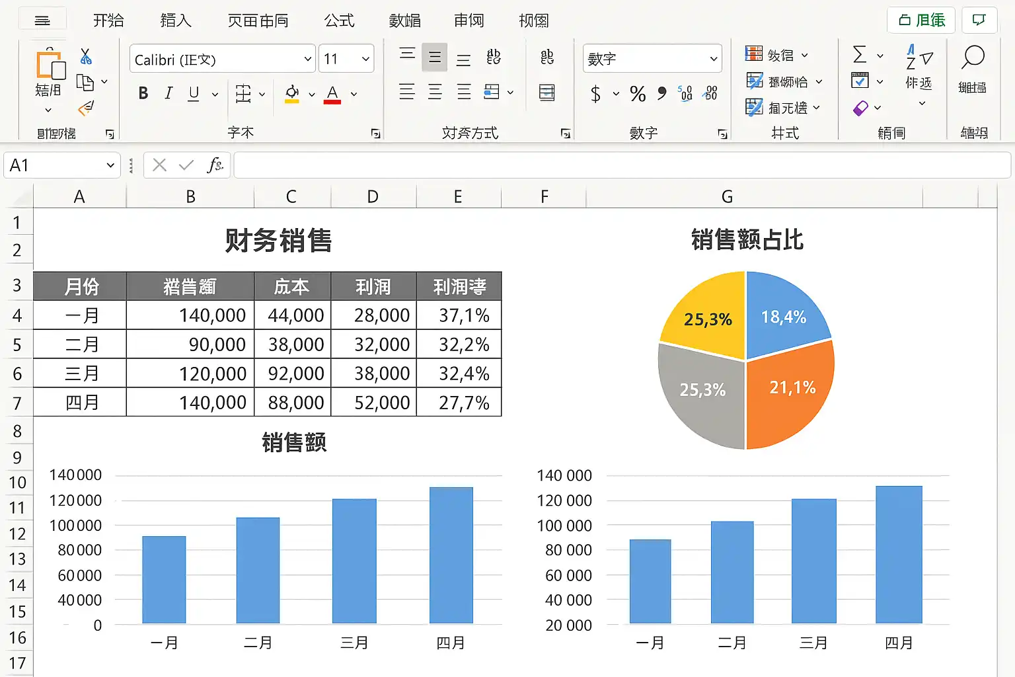Click the comments button at top right

coord(979,20)
